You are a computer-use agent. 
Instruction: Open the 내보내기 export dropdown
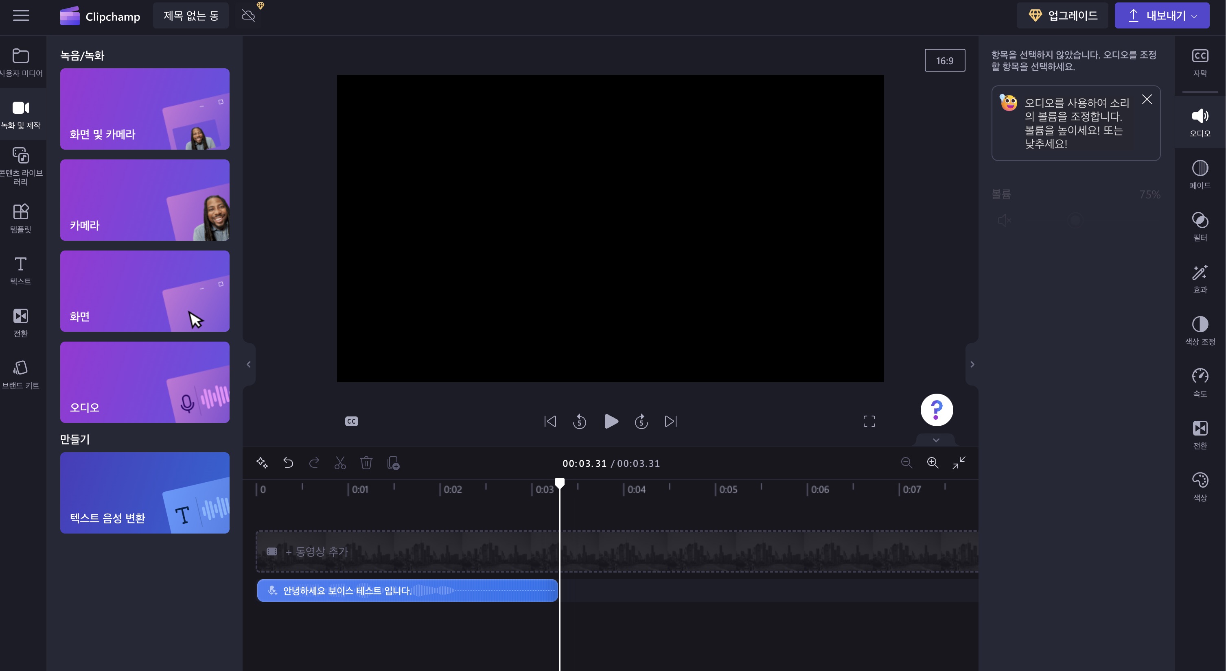[x=1161, y=16]
